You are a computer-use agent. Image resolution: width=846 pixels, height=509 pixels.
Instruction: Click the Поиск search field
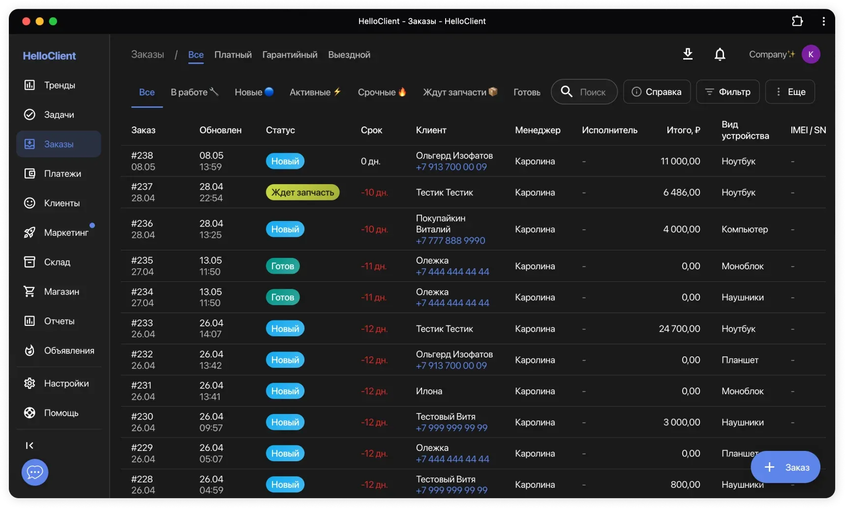pyautogui.click(x=592, y=92)
